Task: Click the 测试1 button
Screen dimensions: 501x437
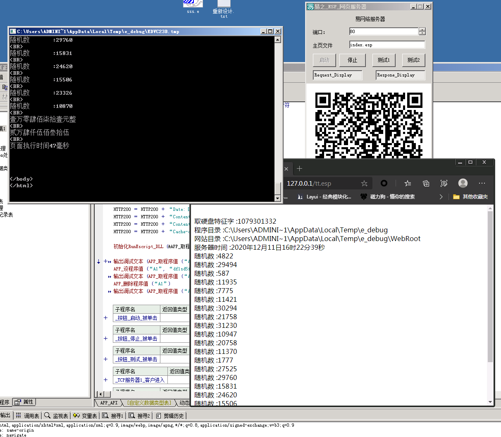Action: 384,60
